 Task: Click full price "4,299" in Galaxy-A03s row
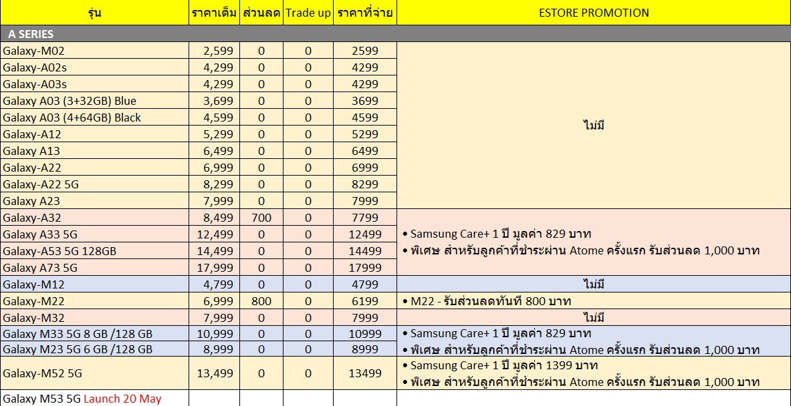point(219,84)
